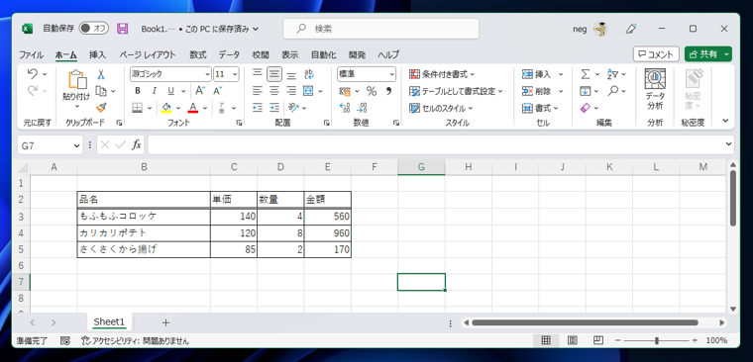Increase font size with larger A

click(x=200, y=91)
